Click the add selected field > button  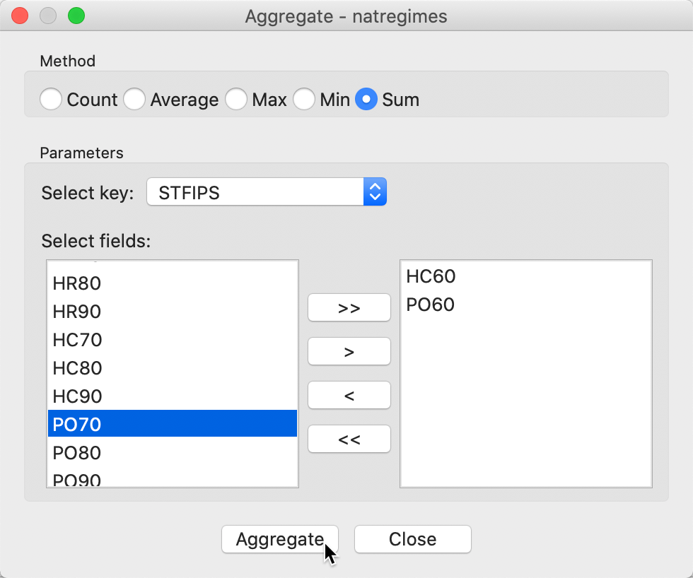tap(349, 351)
